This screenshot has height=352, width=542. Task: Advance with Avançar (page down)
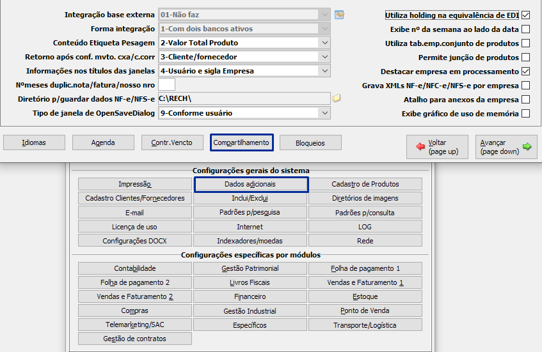[x=506, y=147]
